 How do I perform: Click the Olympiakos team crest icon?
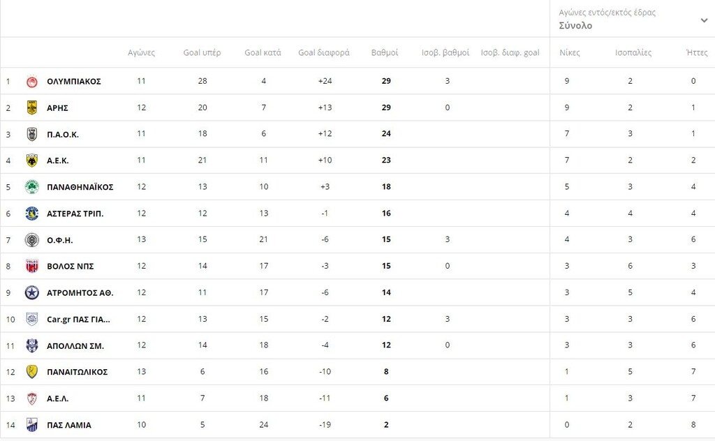[31, 82]
